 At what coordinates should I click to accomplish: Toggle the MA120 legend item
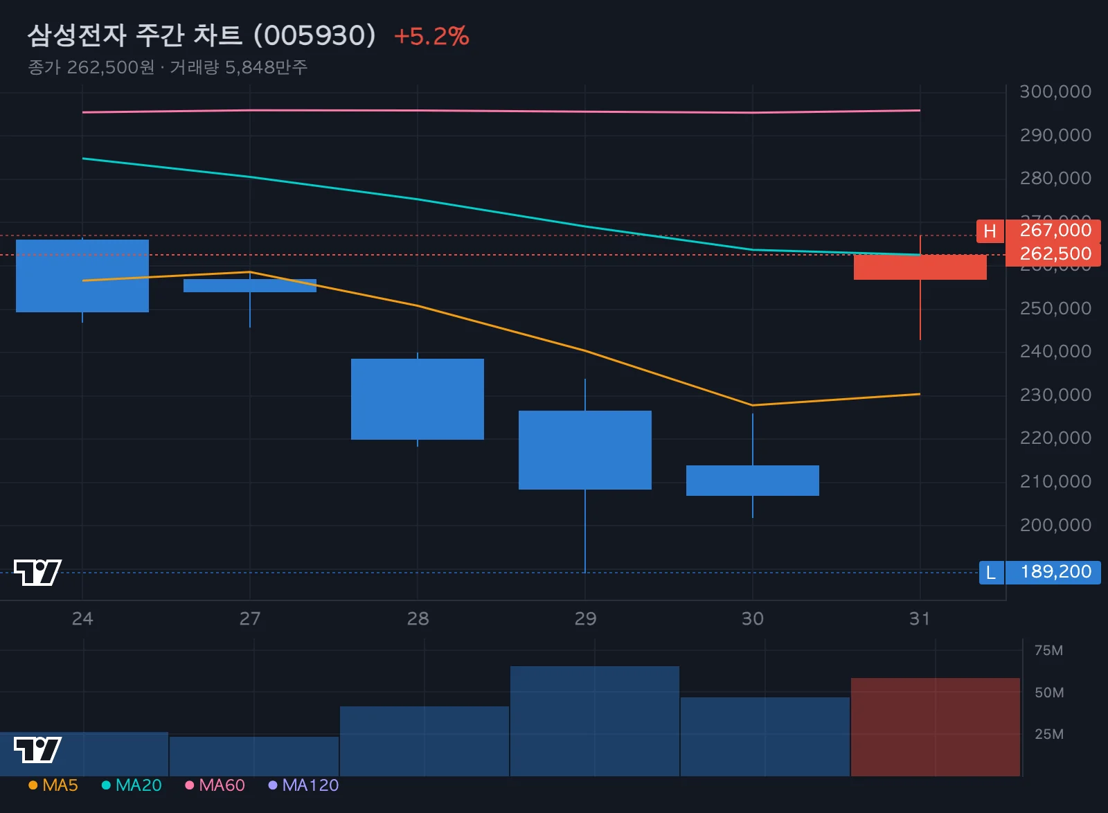[303, 785]
